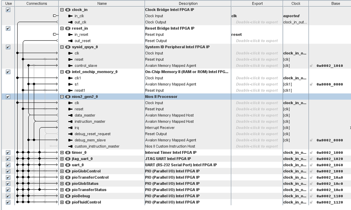351x210 pixels.
Task: Click the lock icon beside base 0x0000_0000
Action: (311, 84)
